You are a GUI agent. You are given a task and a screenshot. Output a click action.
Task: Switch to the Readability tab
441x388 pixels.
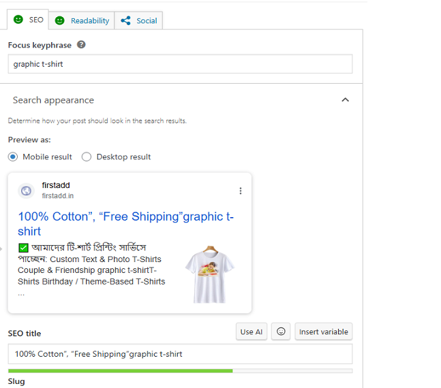click(x=82, y=20)
